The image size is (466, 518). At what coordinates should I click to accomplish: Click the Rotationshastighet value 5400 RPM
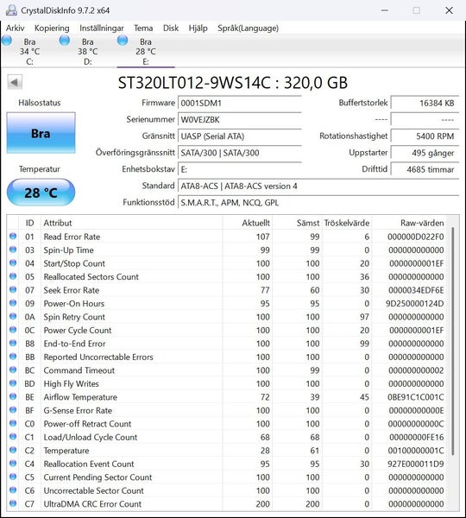(x=425, y=136)
